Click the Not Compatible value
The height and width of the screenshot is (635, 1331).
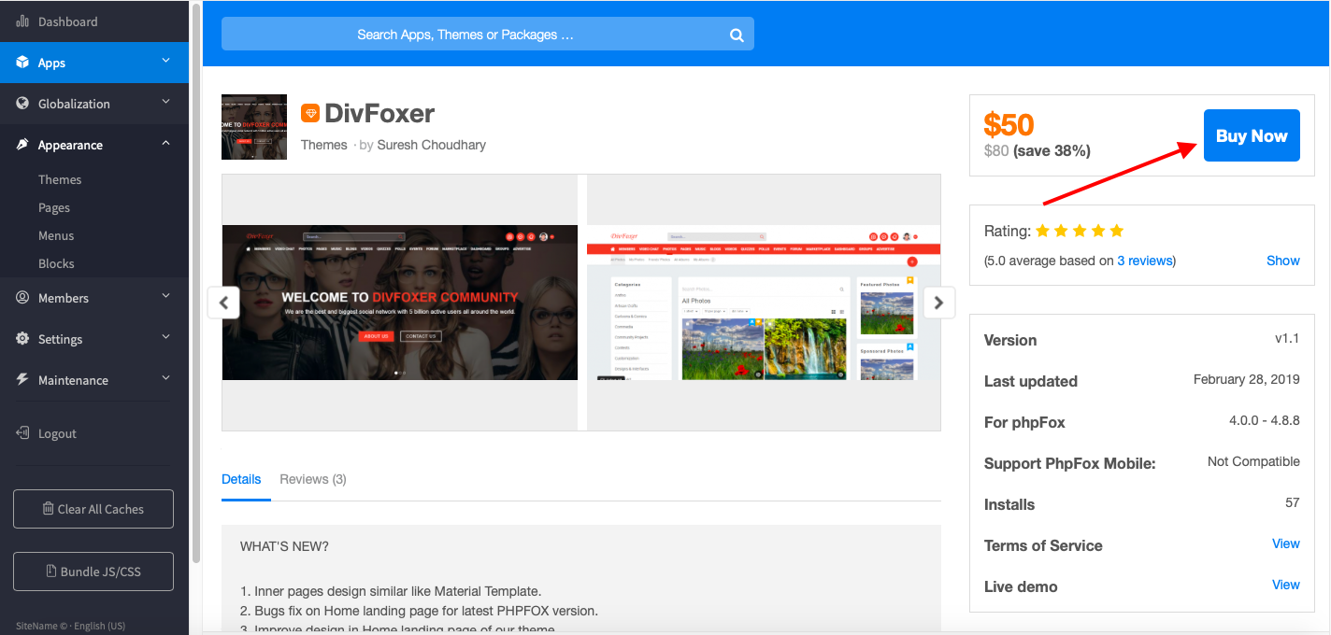[x=1253, y=461]
